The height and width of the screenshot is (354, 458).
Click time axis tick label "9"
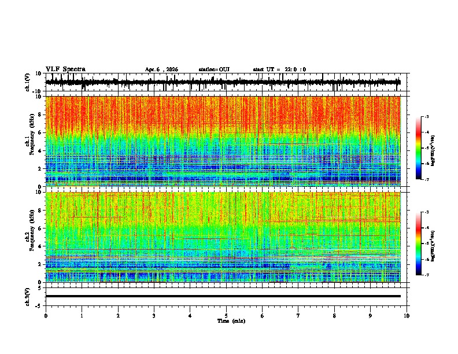370,316
